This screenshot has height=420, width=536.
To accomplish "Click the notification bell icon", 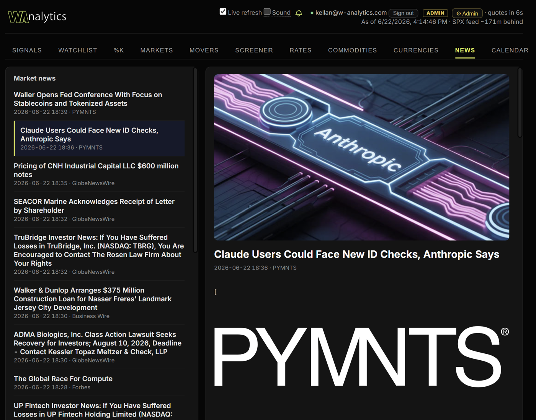I will point(299,13).
